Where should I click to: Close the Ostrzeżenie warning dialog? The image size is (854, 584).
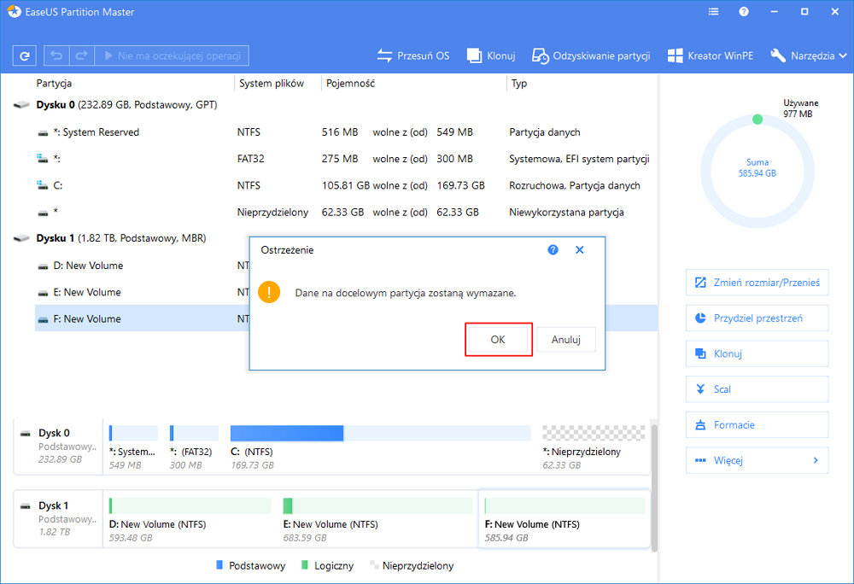tap(580, 250)
